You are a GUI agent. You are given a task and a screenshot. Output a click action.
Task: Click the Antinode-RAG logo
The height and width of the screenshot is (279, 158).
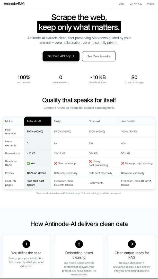[x=14, y=4]
